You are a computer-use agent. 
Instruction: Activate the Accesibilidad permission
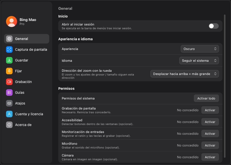(x=210, y=122)
